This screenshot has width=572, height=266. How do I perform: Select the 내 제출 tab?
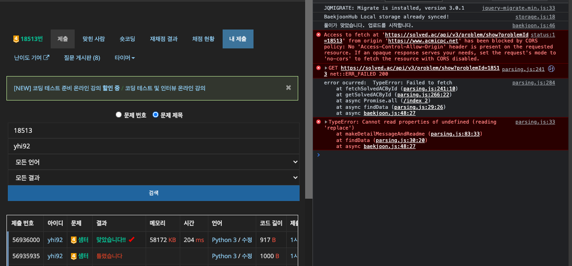tap(238, 39)
